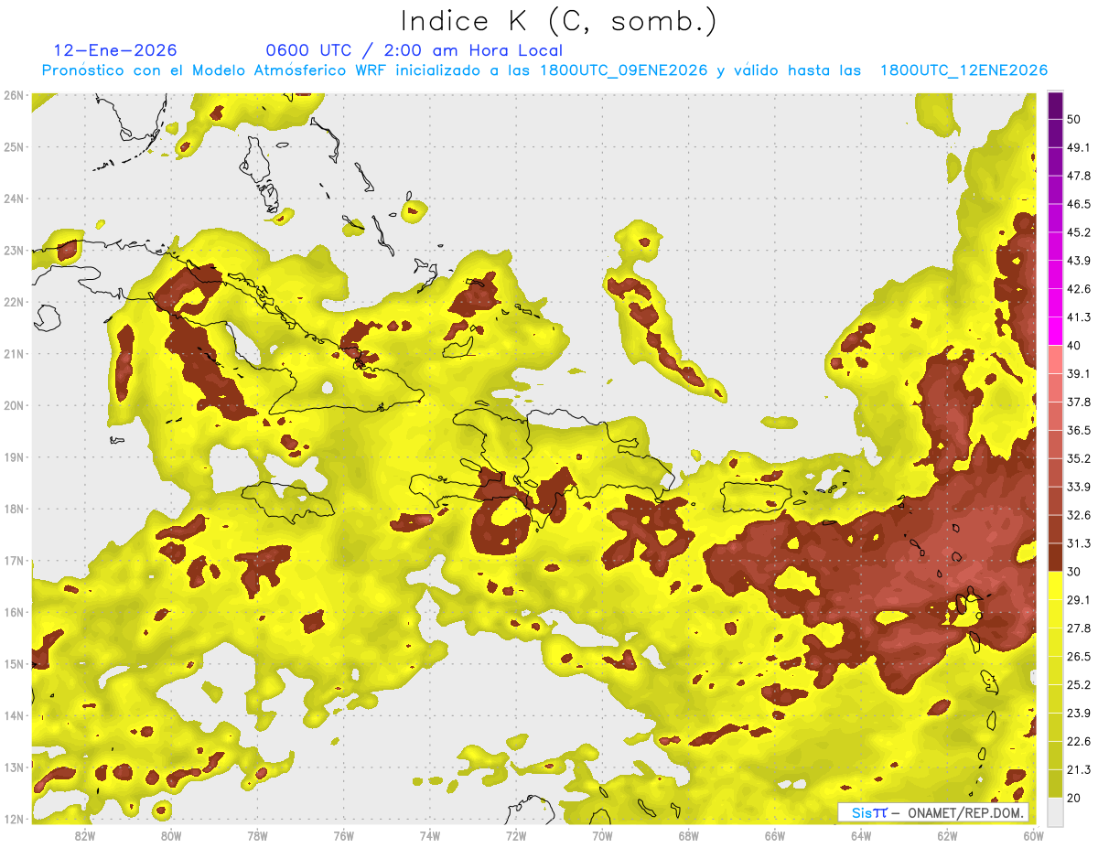
Task: Click the "22.6" colorbar value
Action: pyautogui.click(x=1079, y=742)
